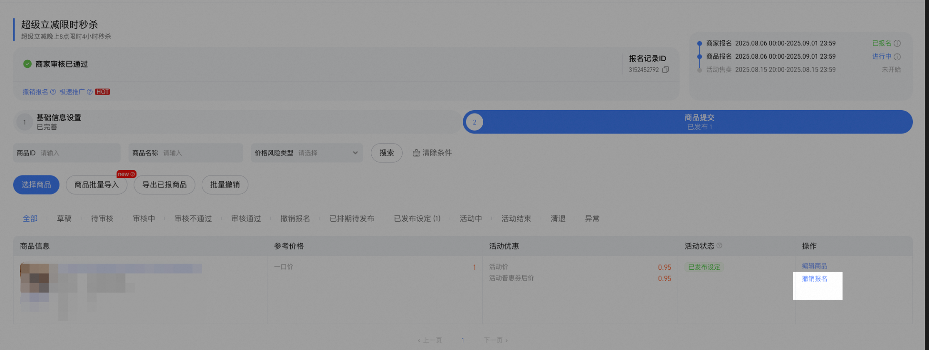Select the 审核通过 tab
This screenshot has width=929, height=350.
(x=246, y=219)
